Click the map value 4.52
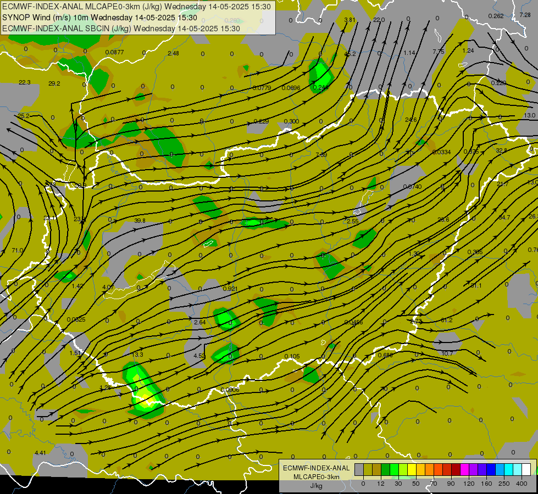538x494 pixels. pyautogui.click(x=199, y=356)
